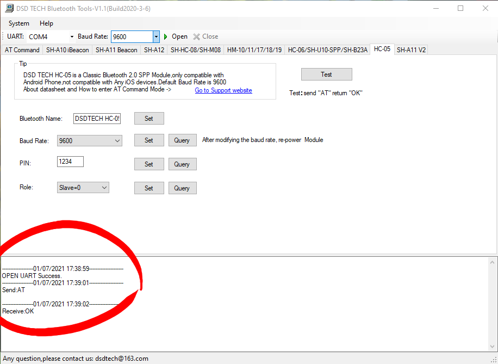The width and height of the screenshot is (498, 364).
Task: Select the HC-05 tab
Action: tap(382, 49)
